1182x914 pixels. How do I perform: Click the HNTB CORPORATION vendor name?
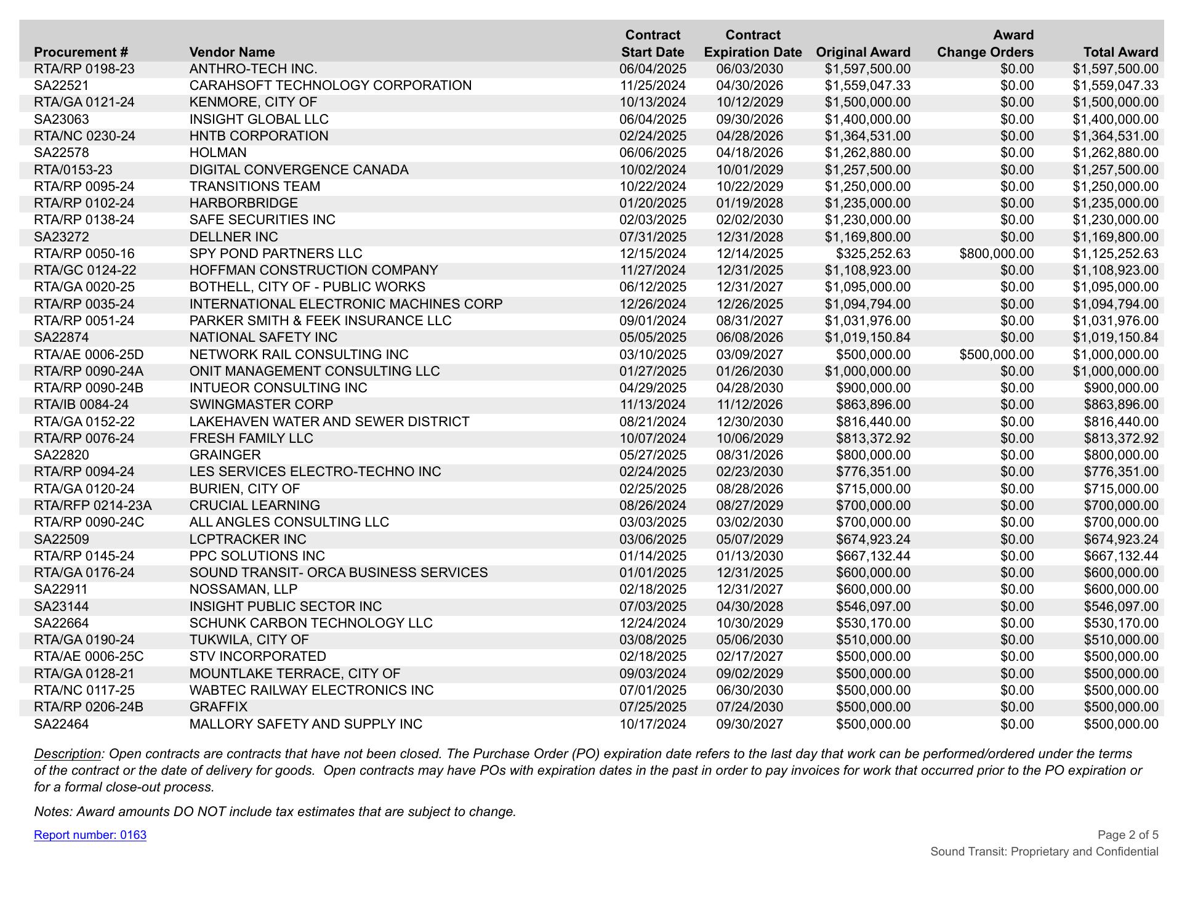pos(259,136)
